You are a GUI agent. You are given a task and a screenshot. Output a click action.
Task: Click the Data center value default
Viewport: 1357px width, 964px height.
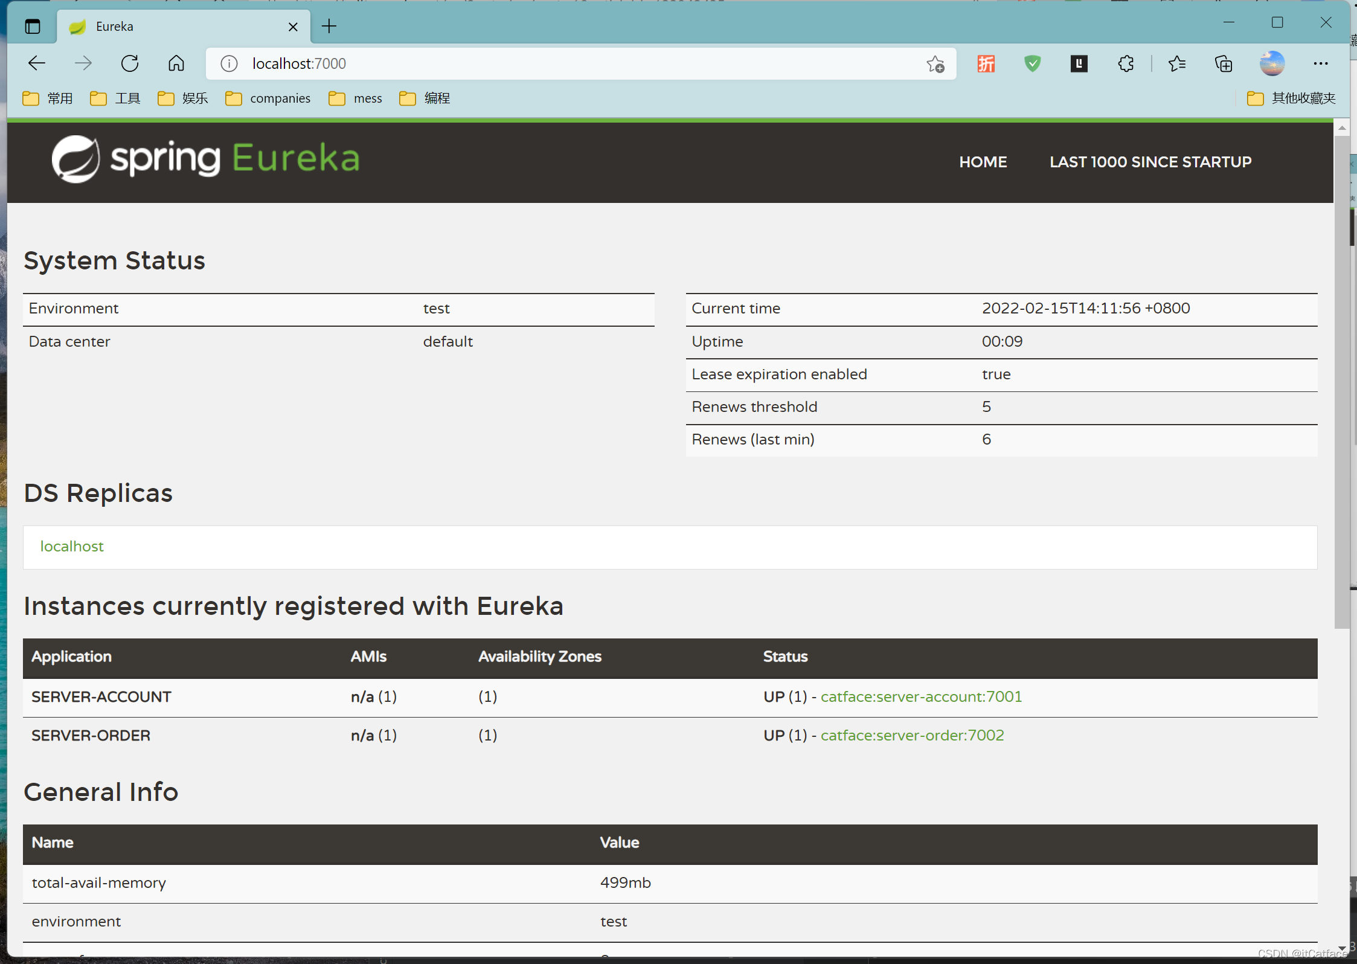pyautogui.click(x=448, y=342)
